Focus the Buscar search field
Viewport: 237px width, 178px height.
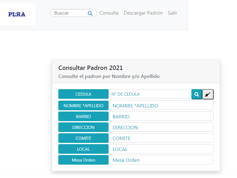(x=70, y=13)
